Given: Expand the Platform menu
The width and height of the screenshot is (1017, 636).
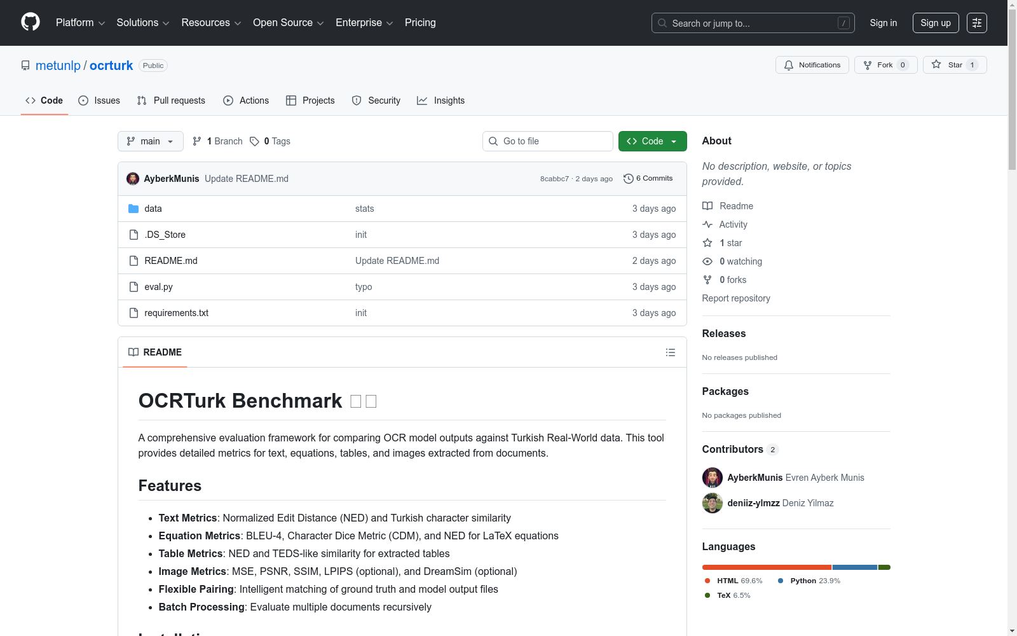Looking at the screenshot, I should point(81,23).
